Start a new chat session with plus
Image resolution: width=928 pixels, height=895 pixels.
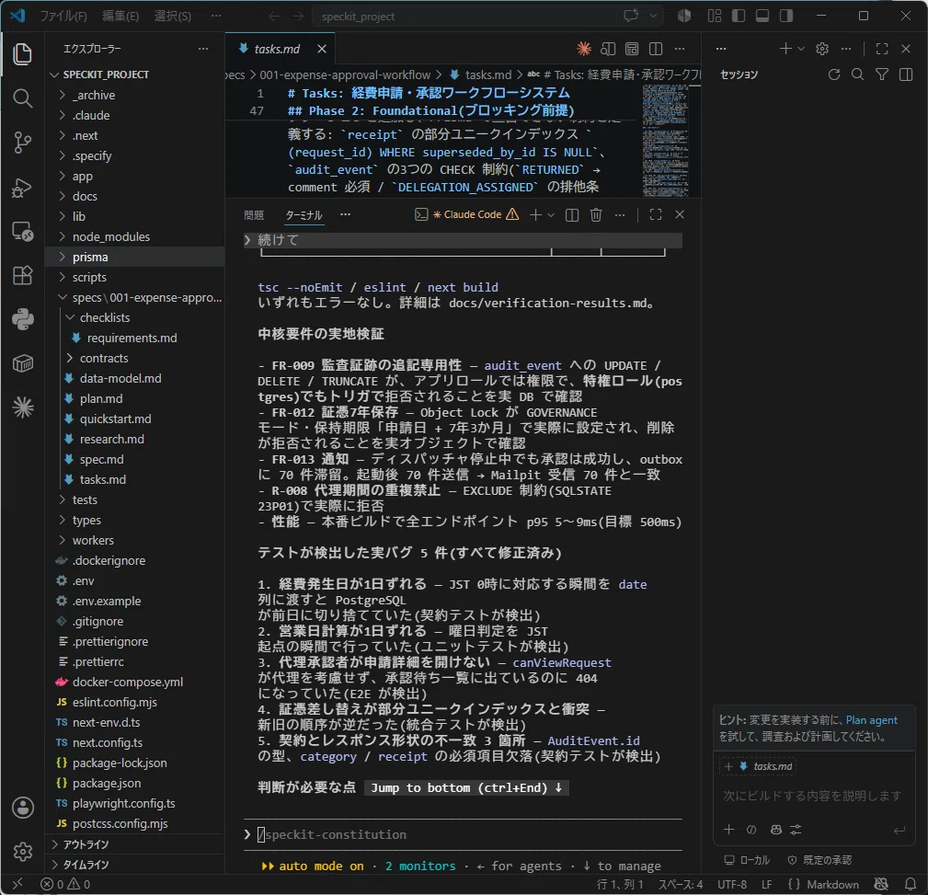coord(785,49)
